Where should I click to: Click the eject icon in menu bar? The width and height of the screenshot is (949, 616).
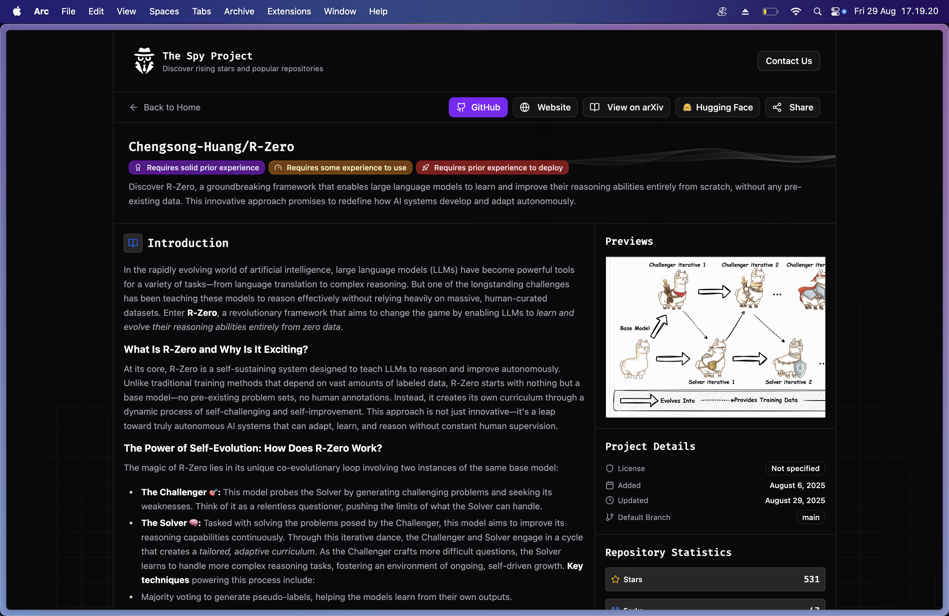point(745,12)
